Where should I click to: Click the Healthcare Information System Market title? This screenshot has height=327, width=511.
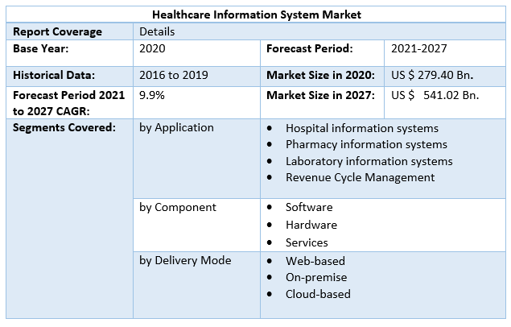[x=258, y=14]
